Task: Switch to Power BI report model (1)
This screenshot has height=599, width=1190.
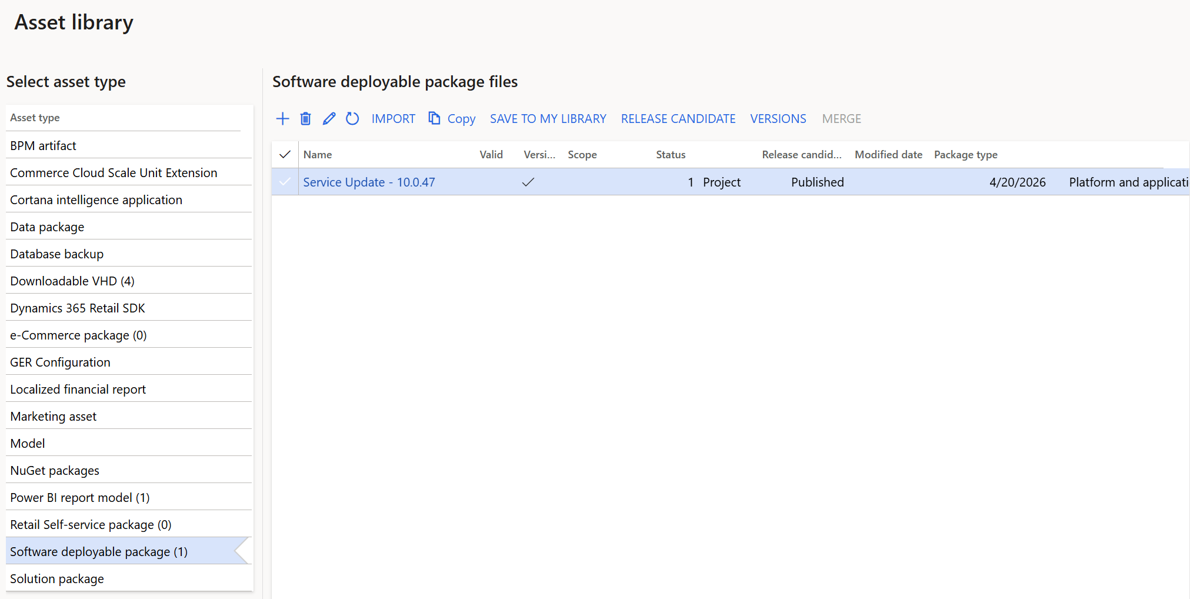Action: pos(80,498)
